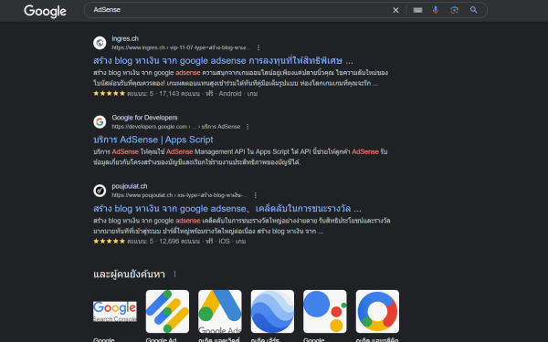Click the Google logo
548x342 pixels.
[x=45, y=11]
